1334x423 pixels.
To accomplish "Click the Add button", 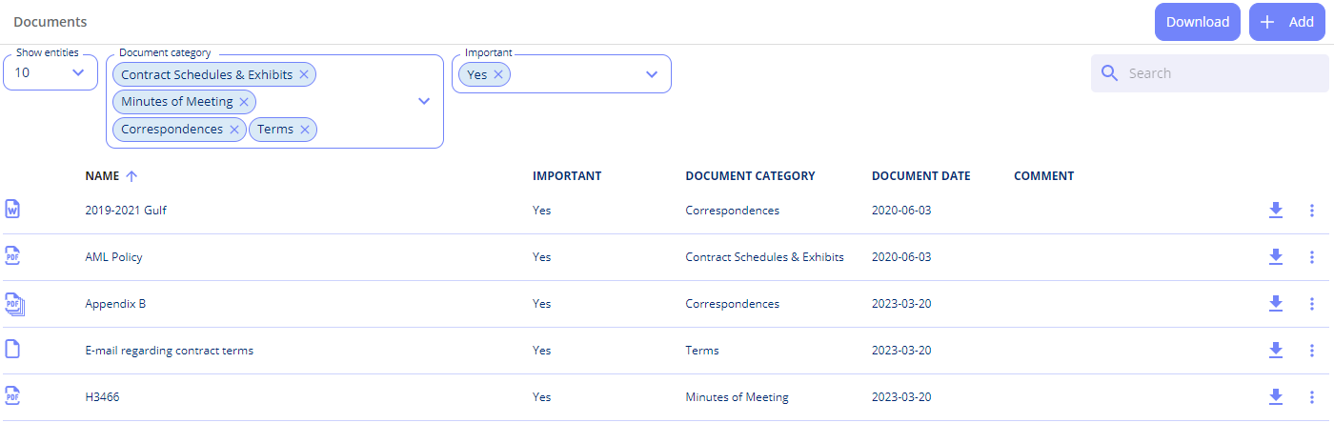I will [x=1287, y=22].
